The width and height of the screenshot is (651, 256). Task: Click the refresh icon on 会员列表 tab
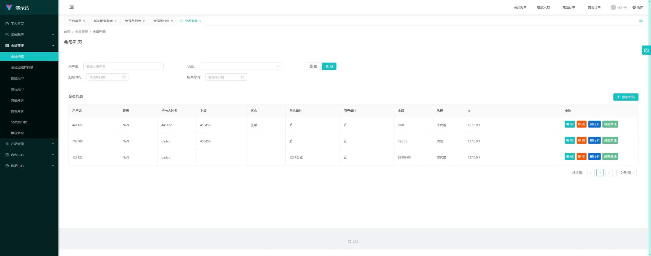pyautogui.click(x=181, y=21)
